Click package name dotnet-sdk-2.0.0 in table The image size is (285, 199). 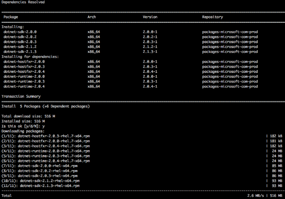(20, 32)
